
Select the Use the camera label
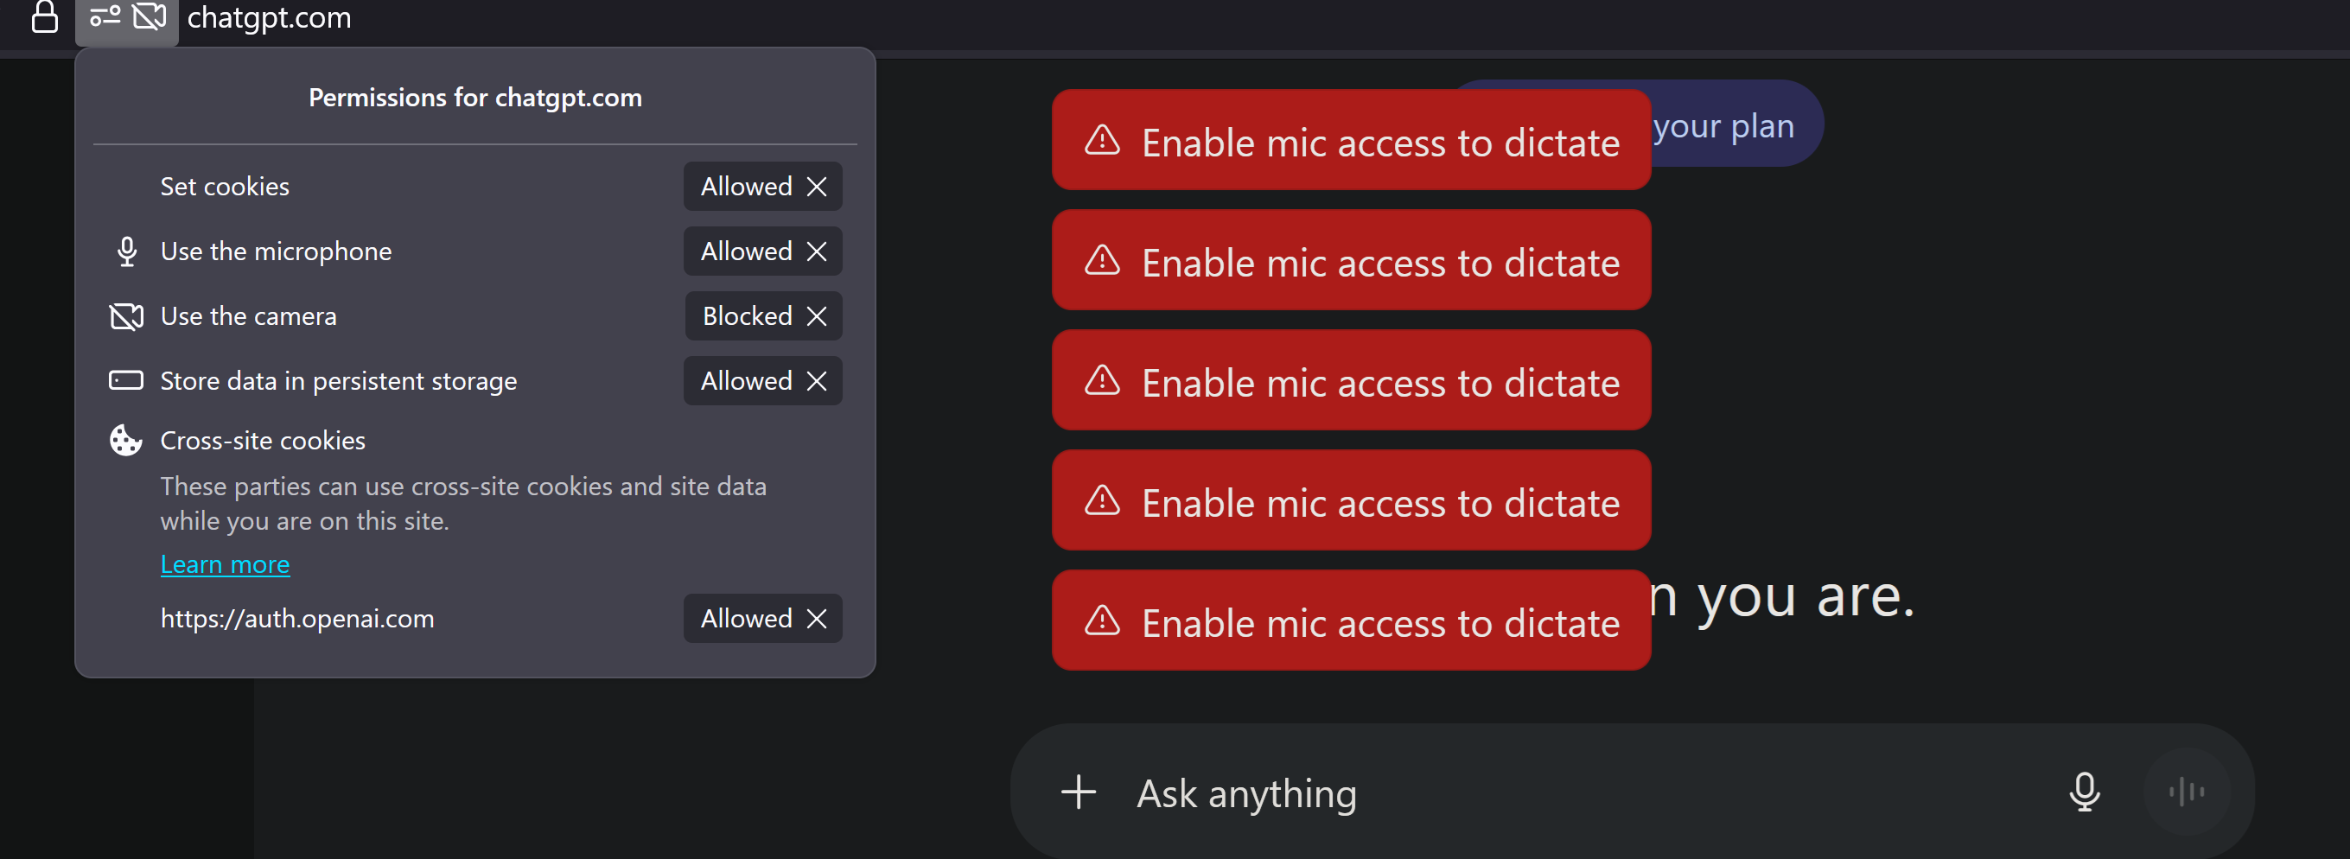[x=249, y=315]
